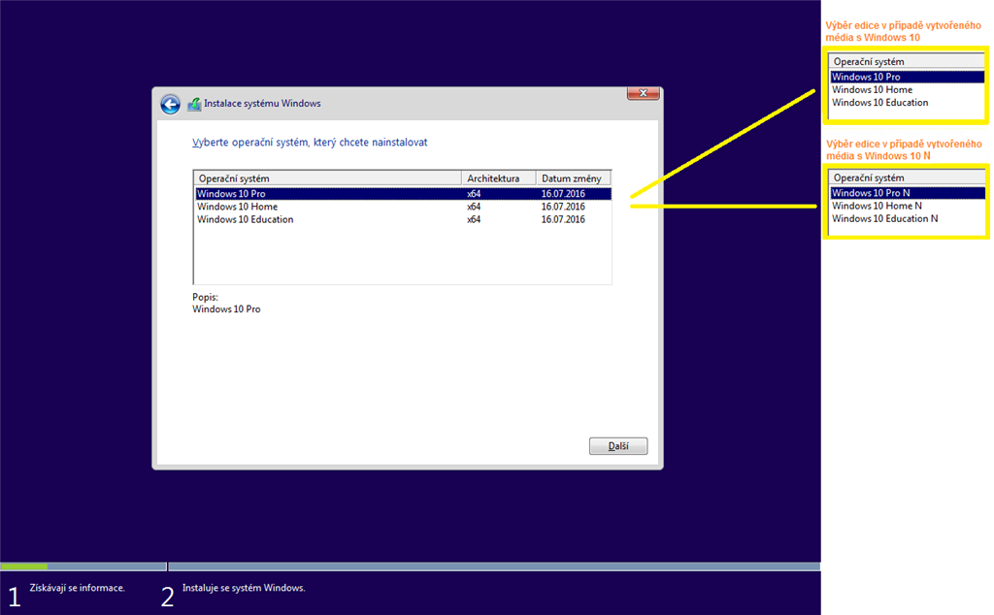994x615 pixels.
Task: Click 16.07.2016 date in Windows 10 Education row
Action: point(563,219)
